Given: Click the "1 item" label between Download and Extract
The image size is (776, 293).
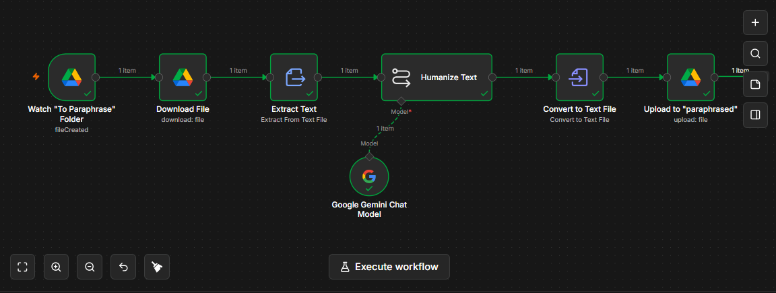Looking at the screenshot, I should 238,70.
